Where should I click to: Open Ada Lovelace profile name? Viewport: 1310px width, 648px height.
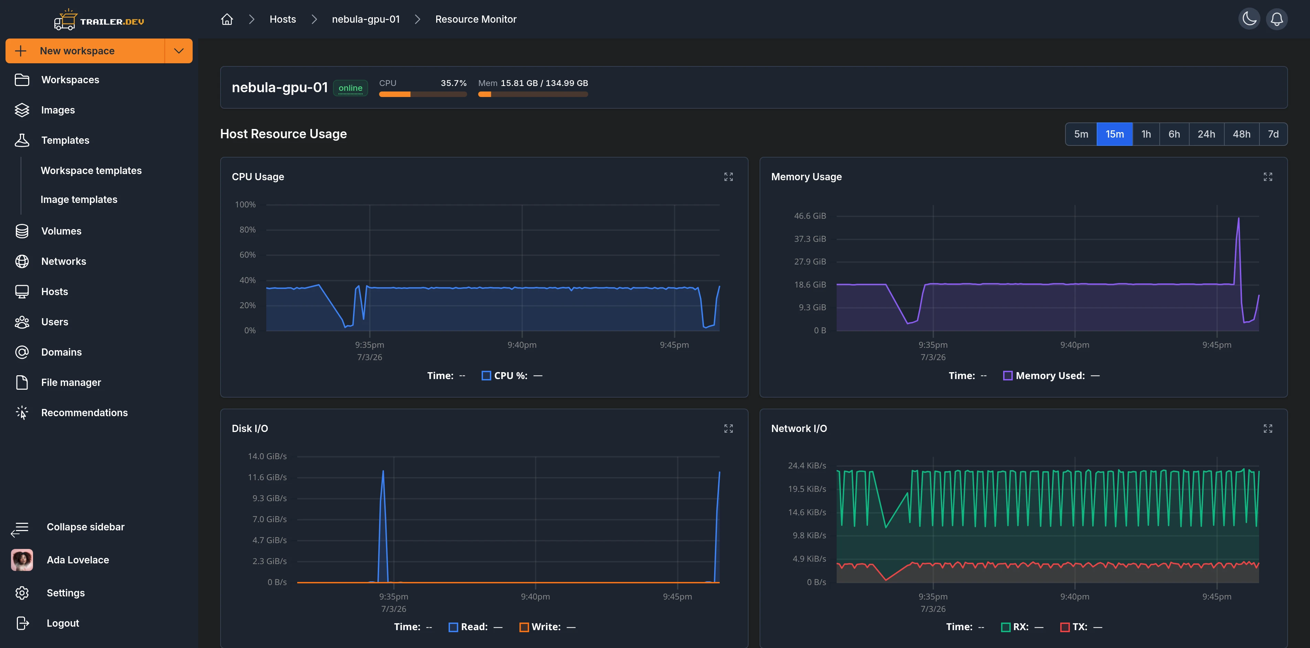pos(78,560)
